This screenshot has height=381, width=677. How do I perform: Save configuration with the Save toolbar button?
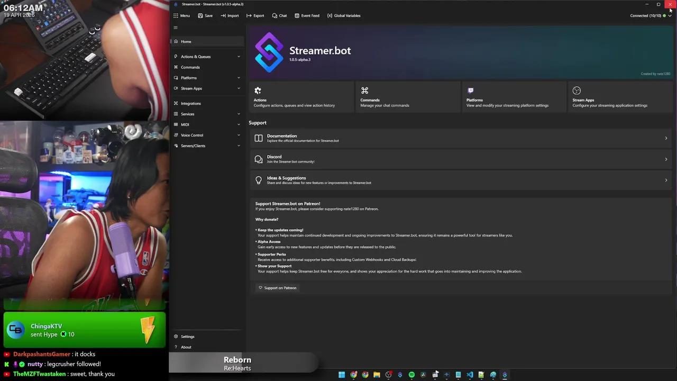coord(205,15)
